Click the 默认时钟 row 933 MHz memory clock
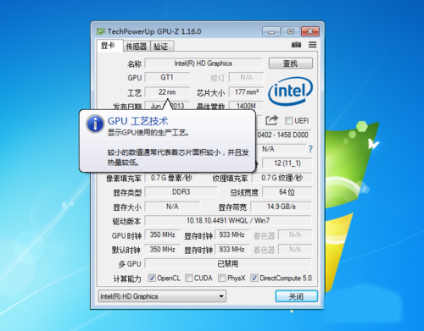This screenshot has width=424, height=331. click(x=232, y=250)
